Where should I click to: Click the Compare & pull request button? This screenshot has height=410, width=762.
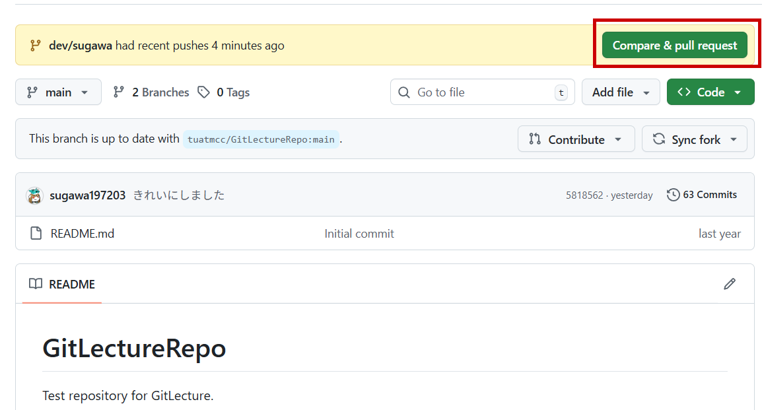coord(674,46)
